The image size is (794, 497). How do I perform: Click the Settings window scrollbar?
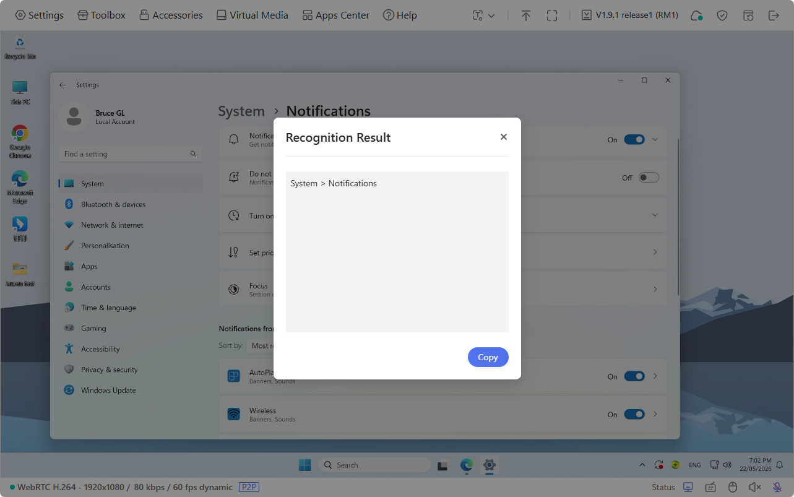tap(678, 217)
